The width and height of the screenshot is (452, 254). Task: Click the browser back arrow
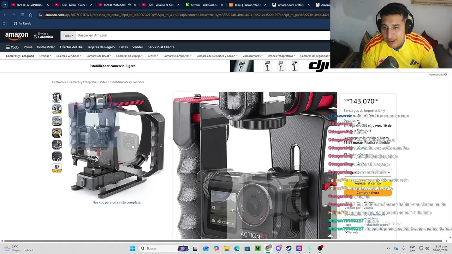pyautogui.click(x=5, y=15)
